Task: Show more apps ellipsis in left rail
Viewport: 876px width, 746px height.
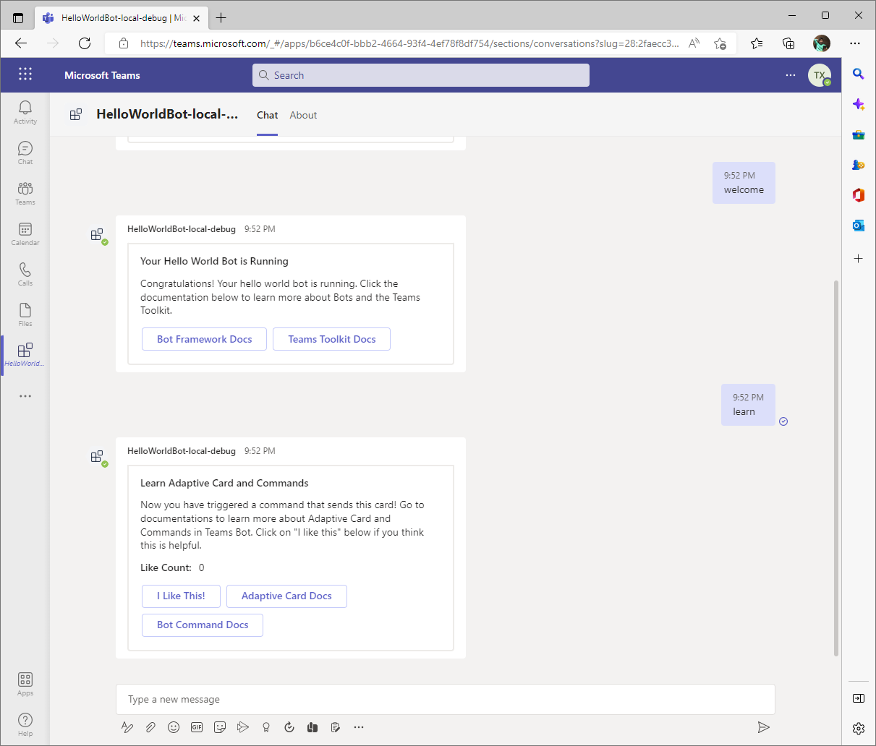Action: click(x=25, y=396)
